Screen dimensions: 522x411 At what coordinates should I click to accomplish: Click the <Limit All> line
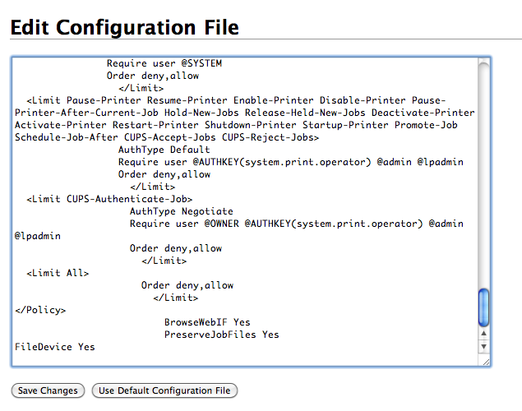tap(58, 273)
